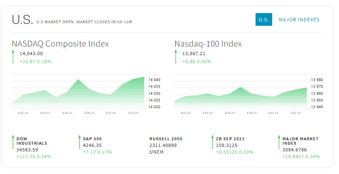Click the 13 980 axis label
Viewport: 339px width, 174px height.
[317, 80]
